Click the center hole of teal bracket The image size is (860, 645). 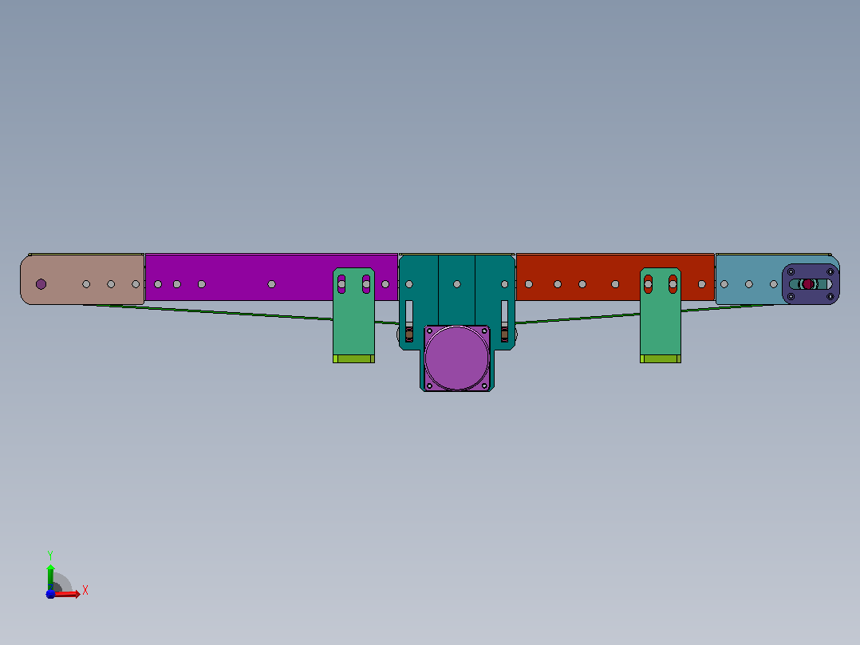point(457,284)
